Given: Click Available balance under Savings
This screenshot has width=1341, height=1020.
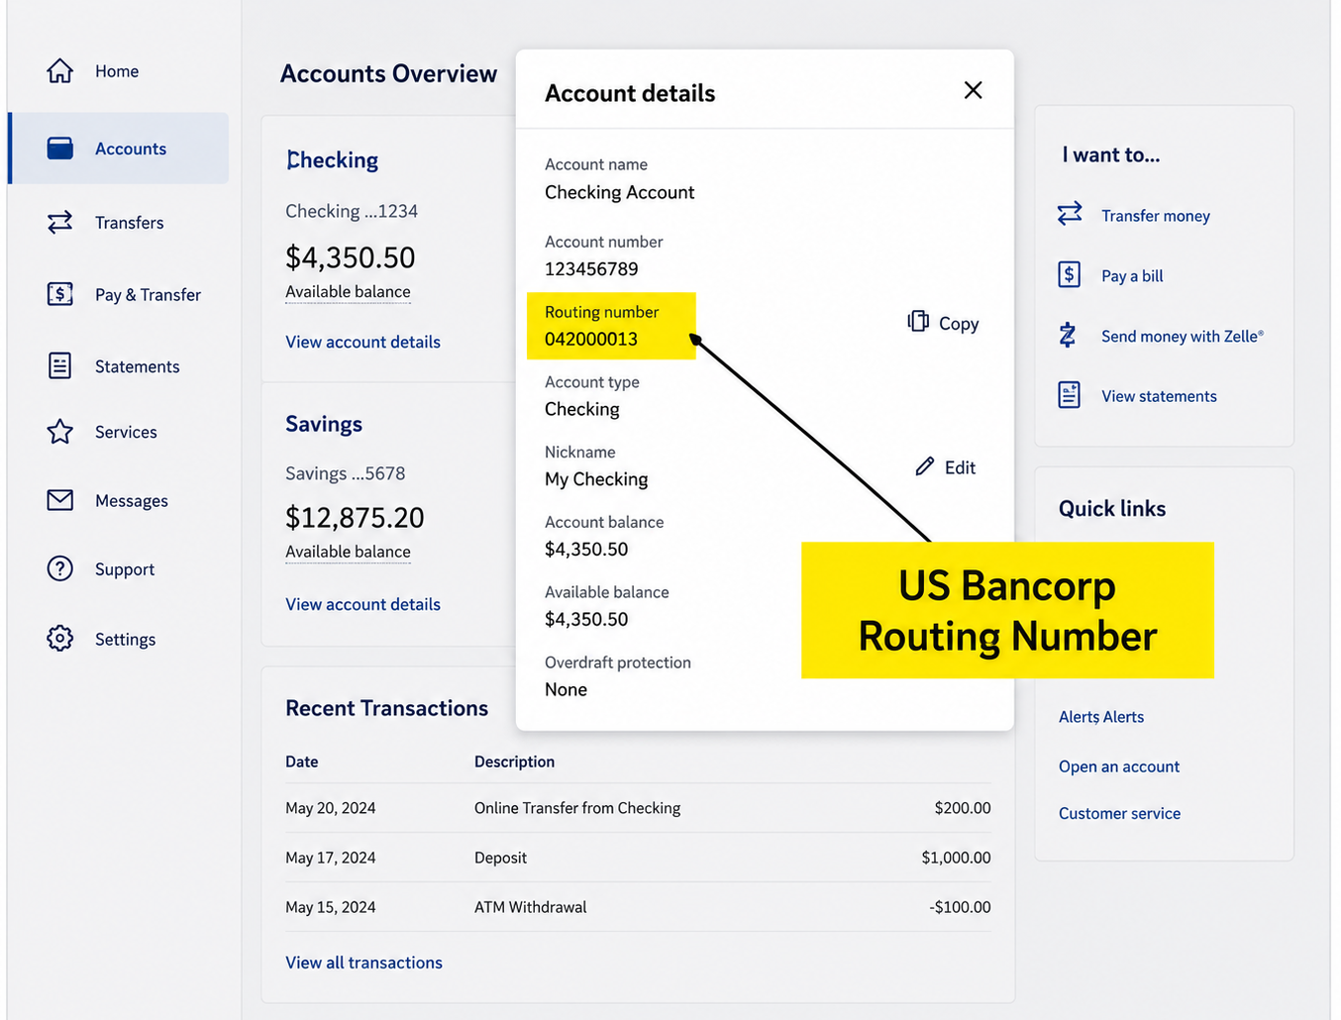Looking at the screenshot, I should pyautogui.click(x=348, y=552).
